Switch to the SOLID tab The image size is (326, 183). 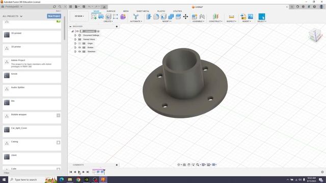(96, 11)
